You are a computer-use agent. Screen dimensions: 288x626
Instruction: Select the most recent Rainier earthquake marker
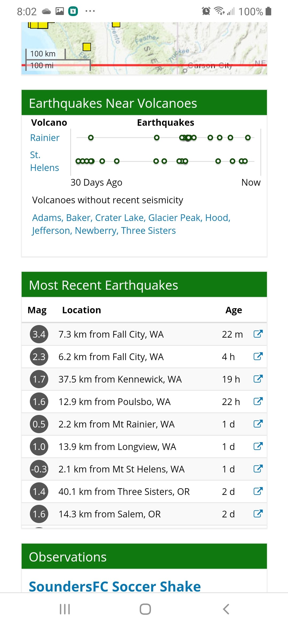point(248,138)
